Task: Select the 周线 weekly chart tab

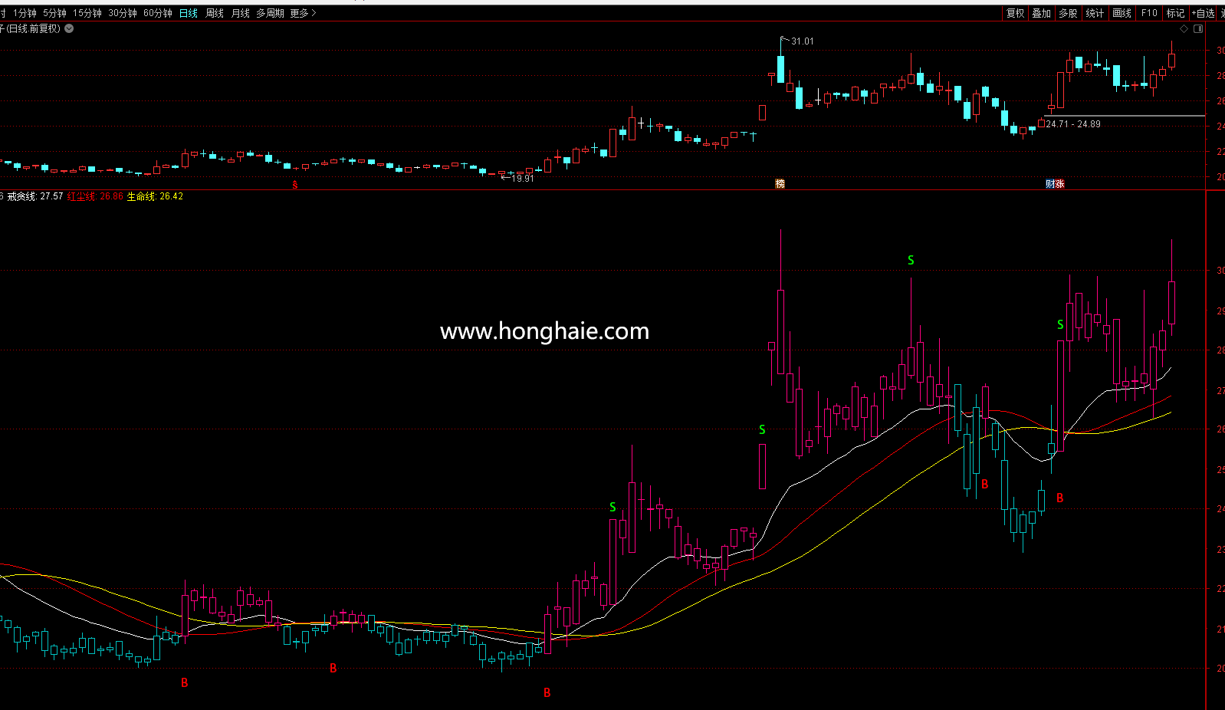Action: point(215,13)
